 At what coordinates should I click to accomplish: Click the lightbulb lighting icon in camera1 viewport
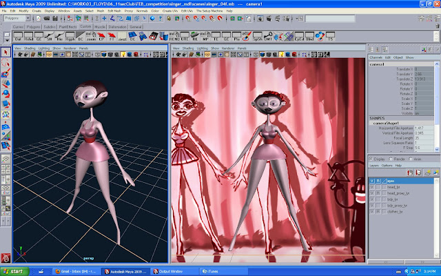click(281, 55)
